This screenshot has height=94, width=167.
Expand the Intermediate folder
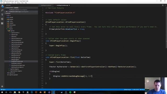point(12,25)
